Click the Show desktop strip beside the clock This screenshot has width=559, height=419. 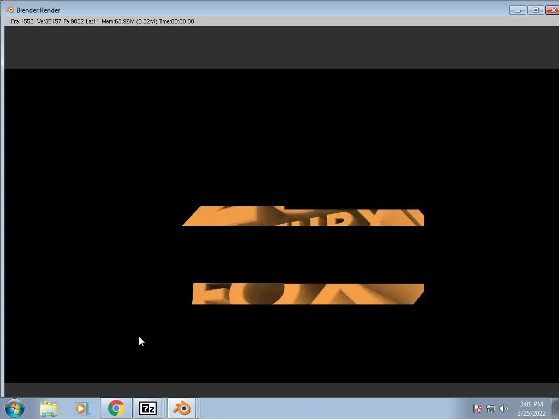click(x=555, y=408)
